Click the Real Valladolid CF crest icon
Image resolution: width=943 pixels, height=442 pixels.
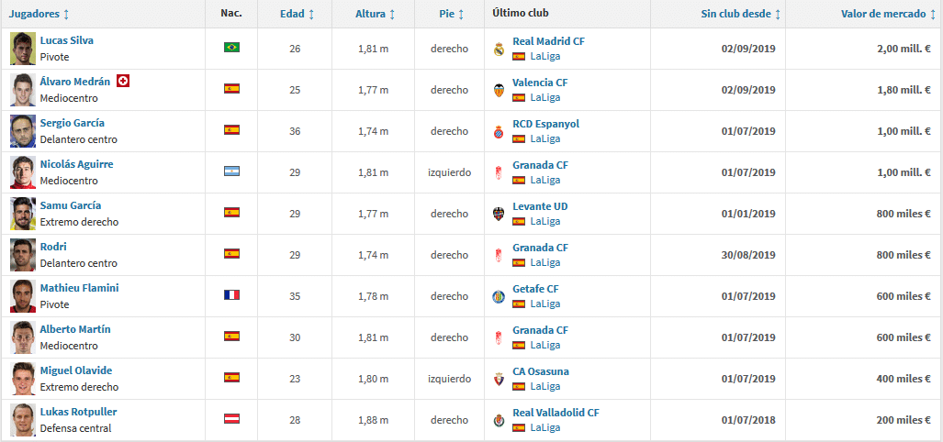pyautogui.click(x=499, y=420)
